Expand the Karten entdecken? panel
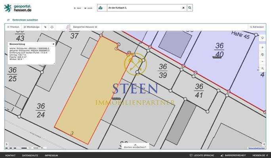Screen dimensions: 271x158 tap(135, 146)
